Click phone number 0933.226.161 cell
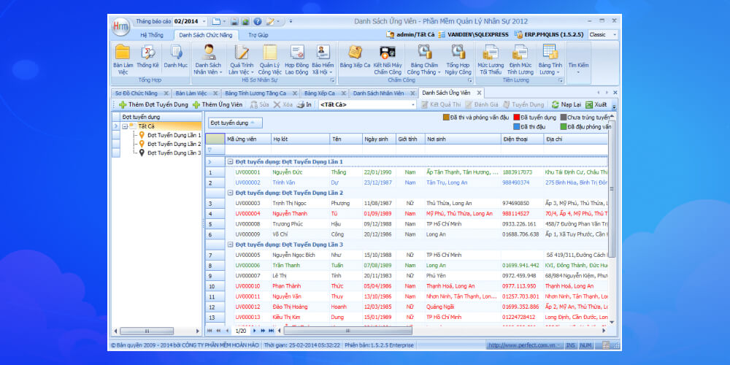The width and height of the screenshot is (730, 365). click(523, 224)
